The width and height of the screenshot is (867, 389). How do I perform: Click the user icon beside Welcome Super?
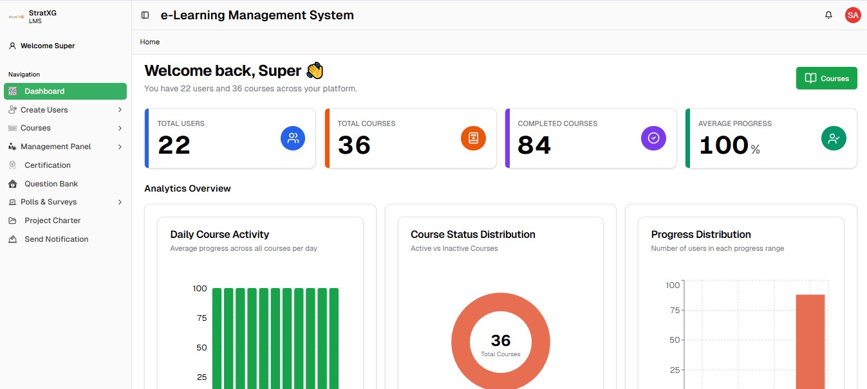[12, 46]
